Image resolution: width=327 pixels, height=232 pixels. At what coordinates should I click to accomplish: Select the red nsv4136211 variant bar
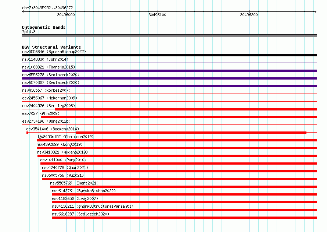(x=184, y=210)
